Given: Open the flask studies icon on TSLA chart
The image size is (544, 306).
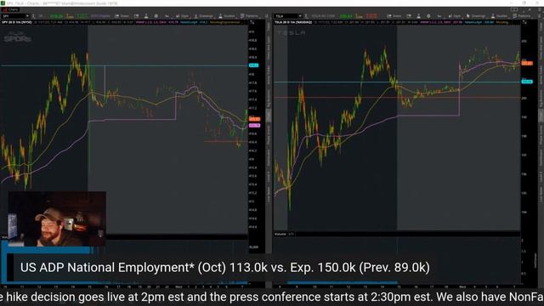Looking at the screenshot, I should [x=419, y=16].
